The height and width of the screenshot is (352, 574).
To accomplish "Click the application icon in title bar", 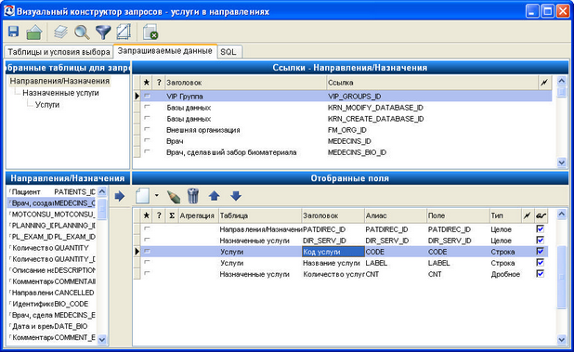I will (9, 11).
